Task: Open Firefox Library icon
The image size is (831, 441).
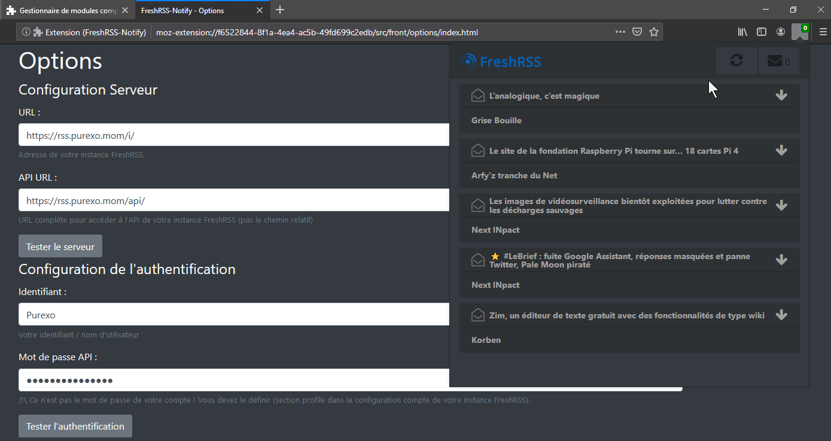Action: [742, 32]
